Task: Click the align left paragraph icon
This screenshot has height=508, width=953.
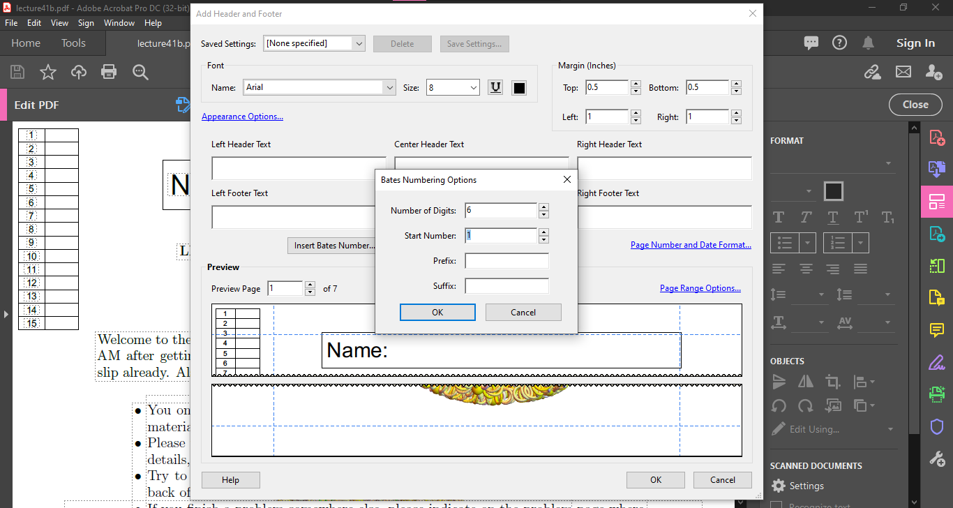Action: coord(779,269)
